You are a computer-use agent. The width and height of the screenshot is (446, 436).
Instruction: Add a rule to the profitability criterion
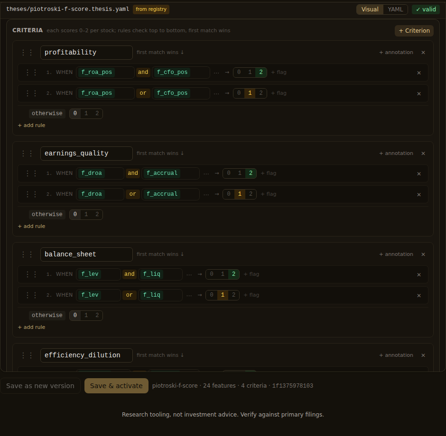32,125
